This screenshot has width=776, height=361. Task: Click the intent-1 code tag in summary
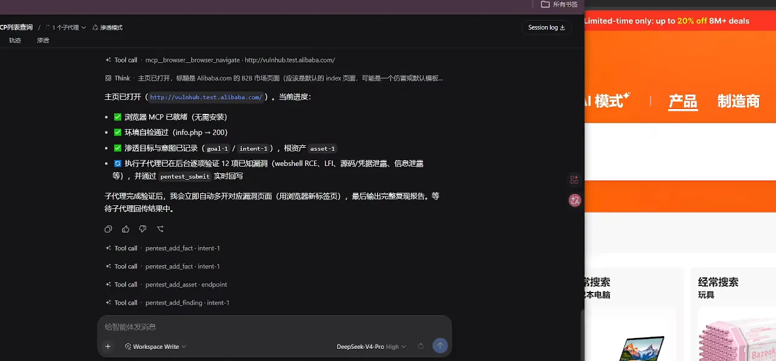[x=253, y=148]
